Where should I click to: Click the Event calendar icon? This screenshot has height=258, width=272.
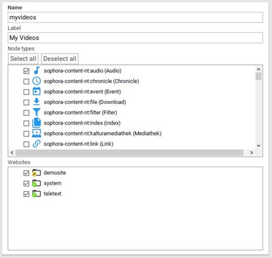37,92
